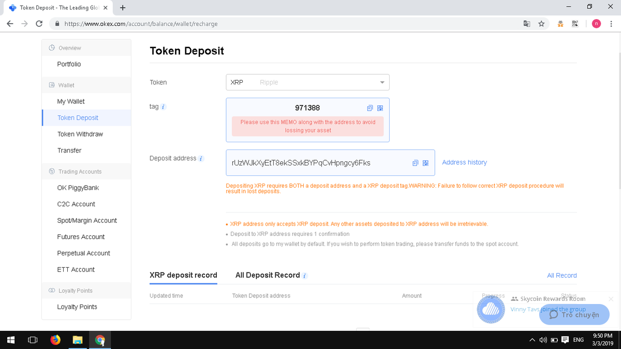Click the ENG language indicator
Viewport: 621px width, 349px height.
579,340
